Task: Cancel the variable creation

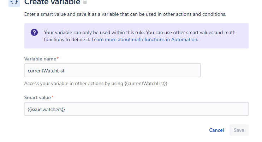Action: [216, 130]
